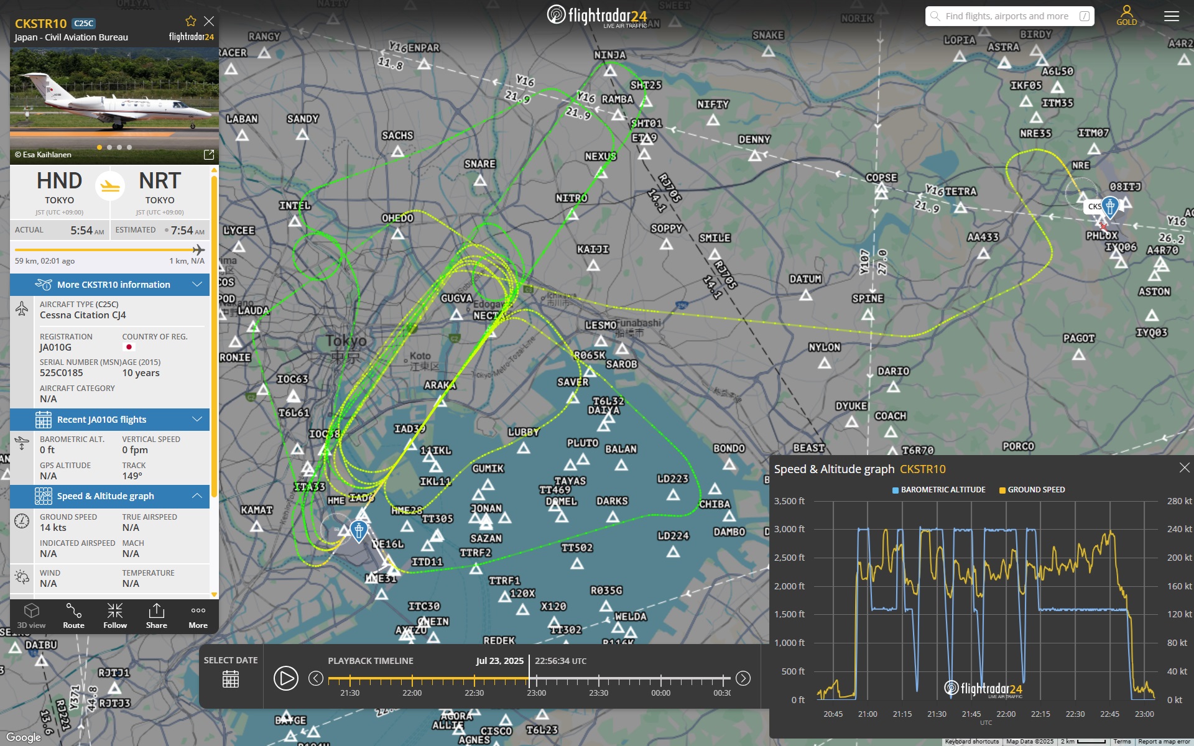1194x746 pixels.
Task: Click playback timeline at 23:30
Action: [598, 679]
